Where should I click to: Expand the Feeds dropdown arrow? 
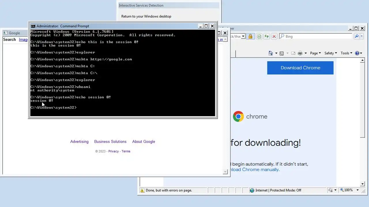point(287,53)
